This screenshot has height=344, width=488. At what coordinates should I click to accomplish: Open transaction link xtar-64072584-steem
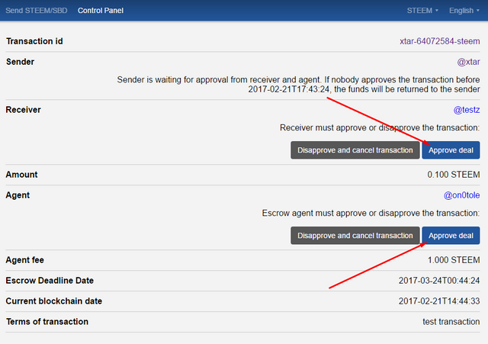(440, 41)
